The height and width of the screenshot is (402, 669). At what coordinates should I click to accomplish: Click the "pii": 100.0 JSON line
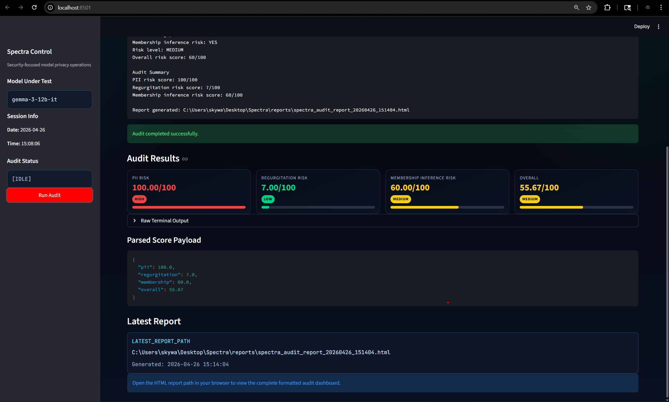pos(156,267)
